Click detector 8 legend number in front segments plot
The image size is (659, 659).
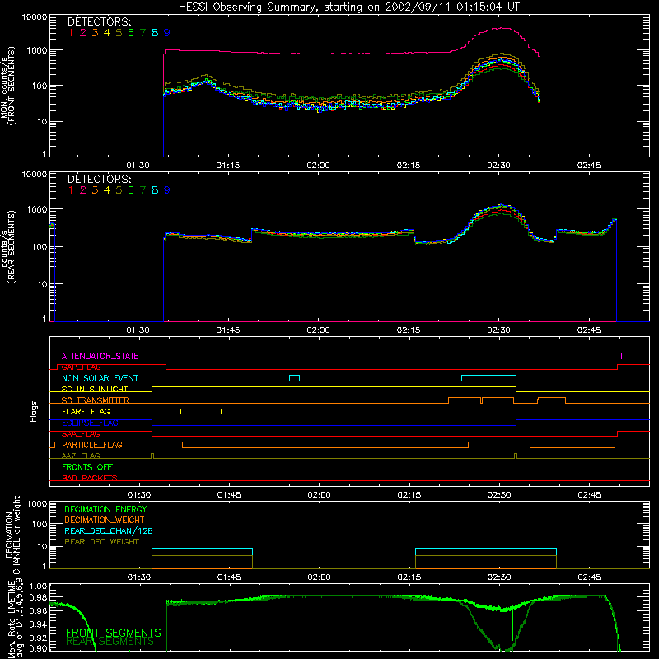[155, 33]
